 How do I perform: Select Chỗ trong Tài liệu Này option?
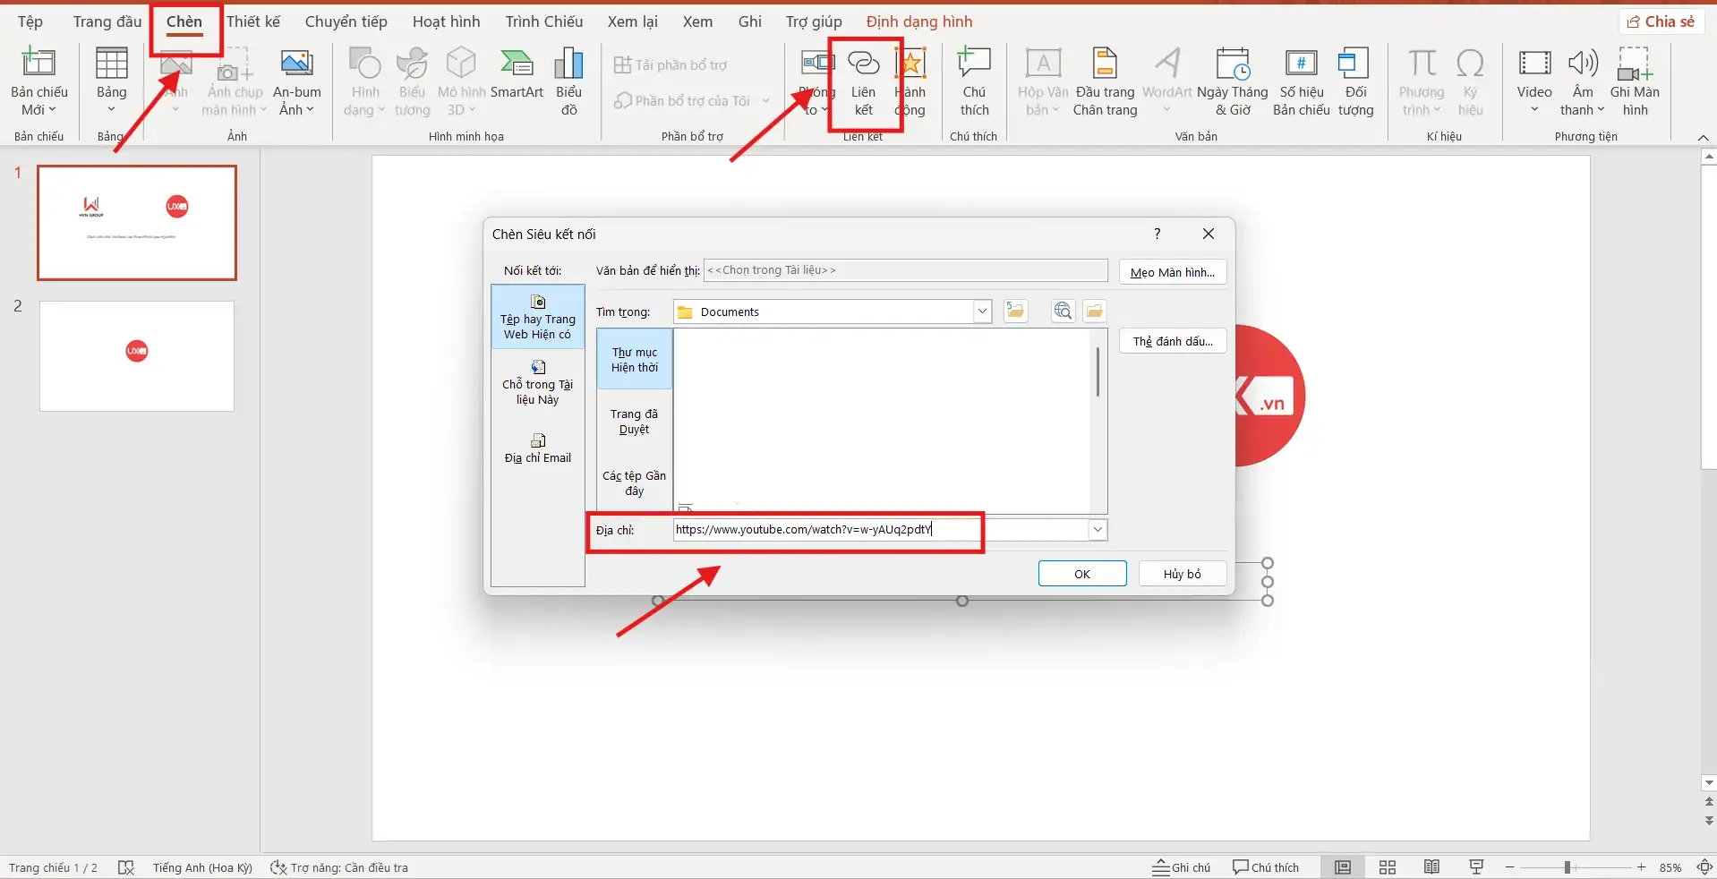coord(537,382)
